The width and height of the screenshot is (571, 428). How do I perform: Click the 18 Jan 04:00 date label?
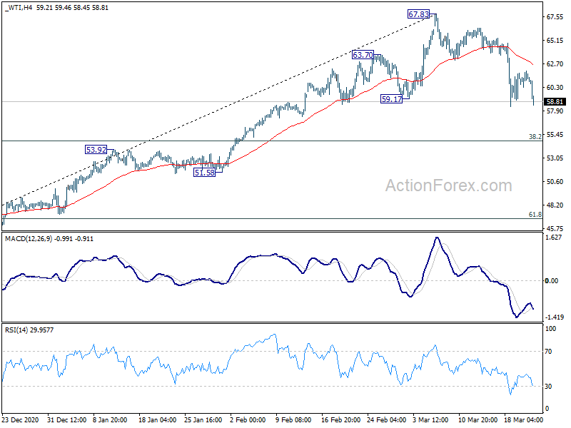click(x=157, y=419)
